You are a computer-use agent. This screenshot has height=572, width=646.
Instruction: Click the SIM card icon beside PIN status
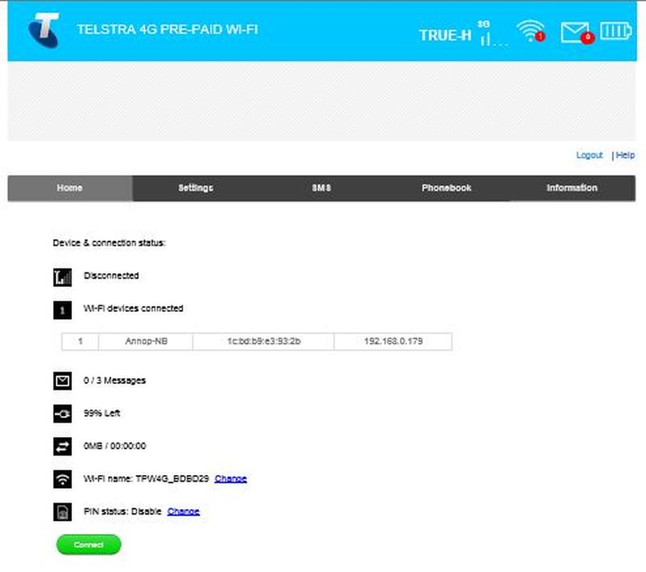point(62,512)
